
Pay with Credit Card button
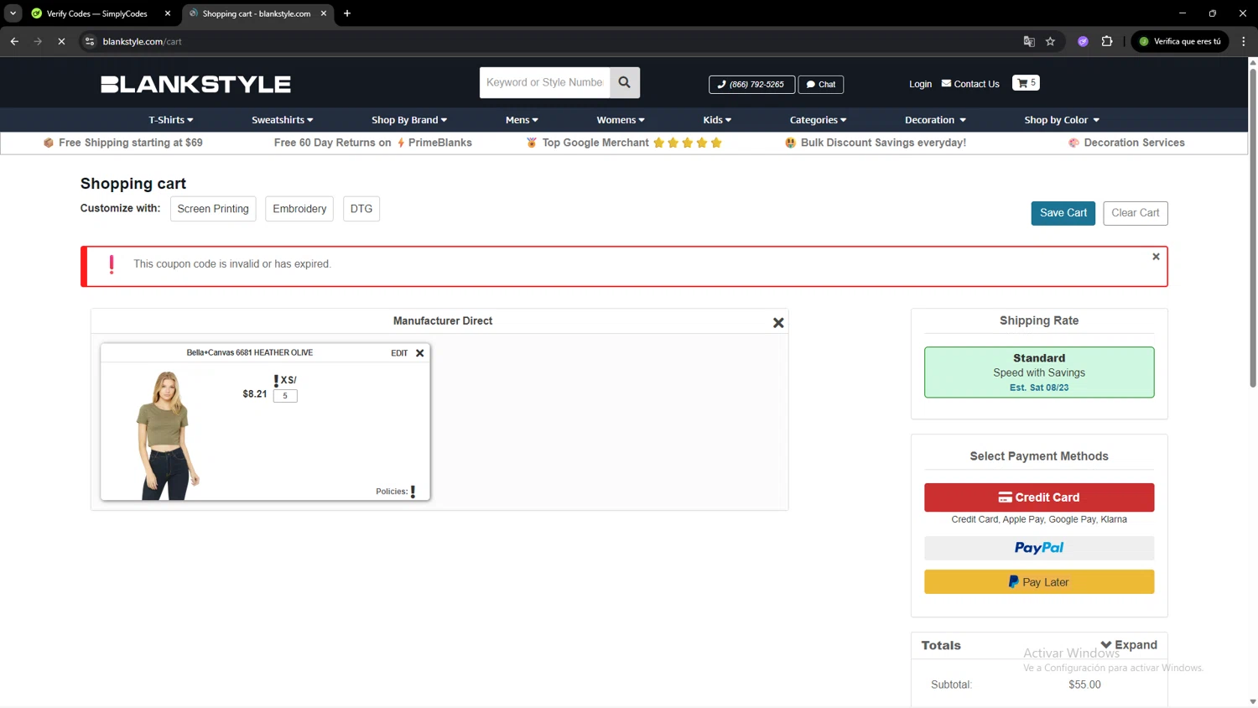click(x=1039, y=497)
